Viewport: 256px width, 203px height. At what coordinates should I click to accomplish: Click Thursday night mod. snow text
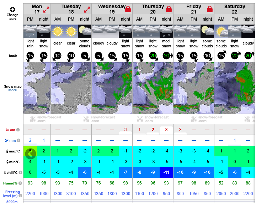point(166,43)
